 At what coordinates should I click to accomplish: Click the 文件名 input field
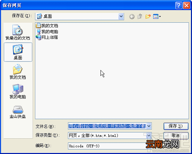click(x=107, y=126)
